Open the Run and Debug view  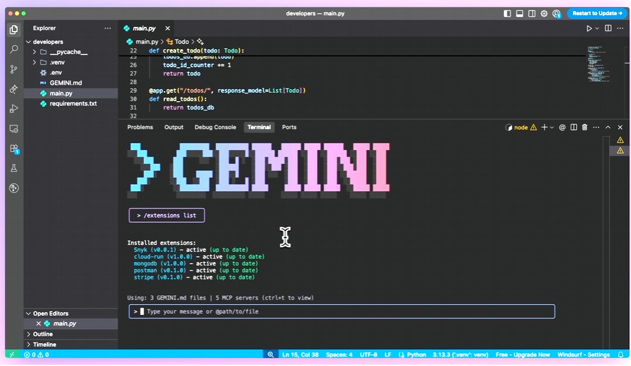(13, 109)
